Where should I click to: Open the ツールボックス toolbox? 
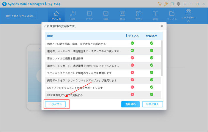pos(188,16)
